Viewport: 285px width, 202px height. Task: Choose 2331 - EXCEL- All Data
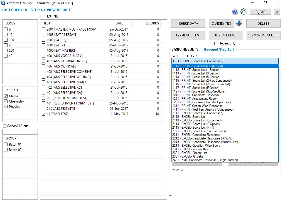pos(225,156)
